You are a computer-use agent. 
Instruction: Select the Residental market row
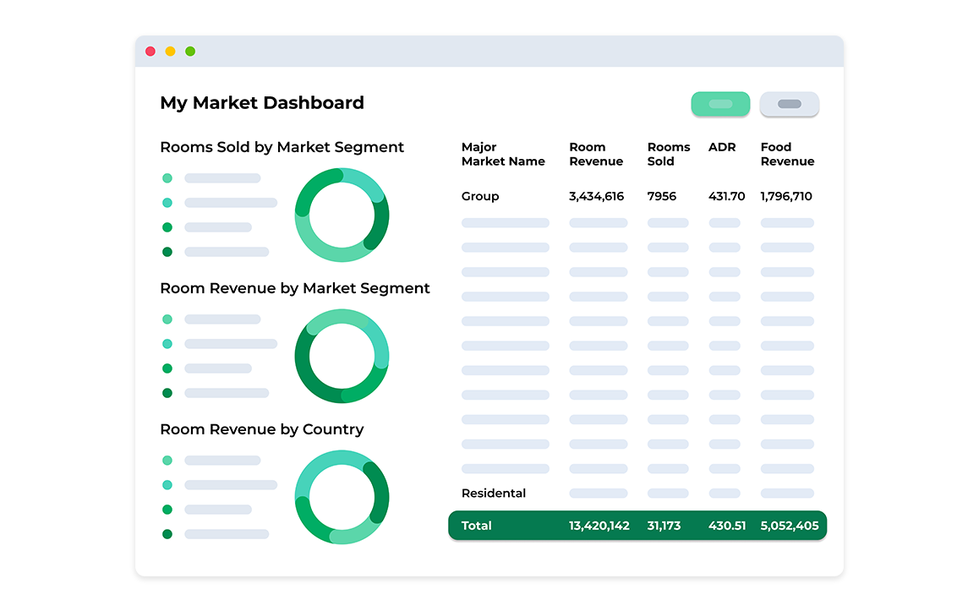(x=494, y=493)
